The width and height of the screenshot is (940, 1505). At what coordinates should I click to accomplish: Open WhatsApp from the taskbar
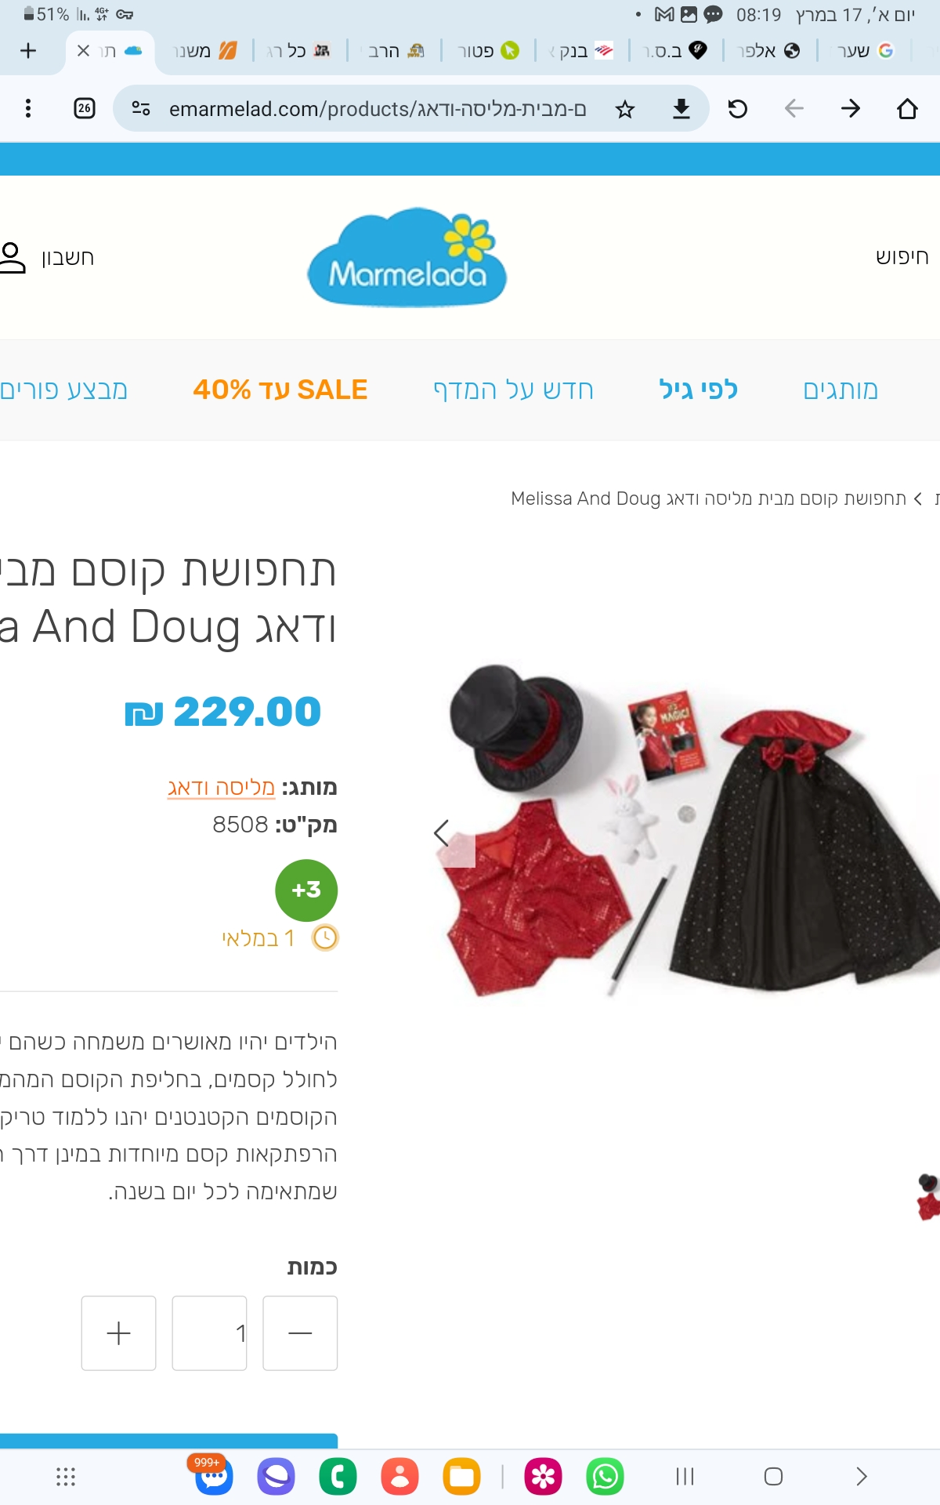[x=605, y=1477]
